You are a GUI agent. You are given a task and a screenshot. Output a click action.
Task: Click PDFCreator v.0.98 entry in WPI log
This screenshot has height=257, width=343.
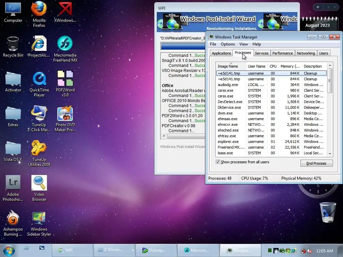click(x=178, y=126)
